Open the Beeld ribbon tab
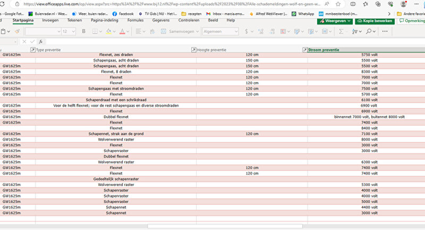This screenshot has width=425, height=230. 213,20
